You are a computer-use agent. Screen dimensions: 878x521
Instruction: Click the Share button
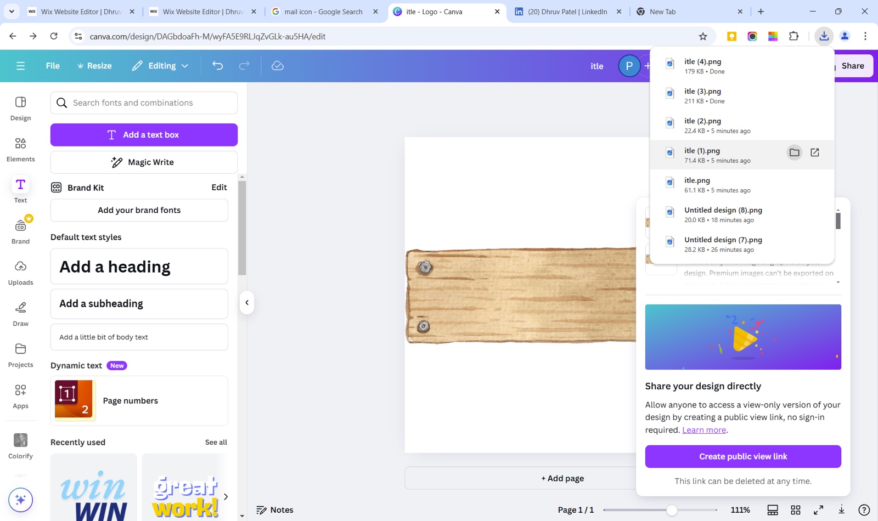[x=853, y=66]
